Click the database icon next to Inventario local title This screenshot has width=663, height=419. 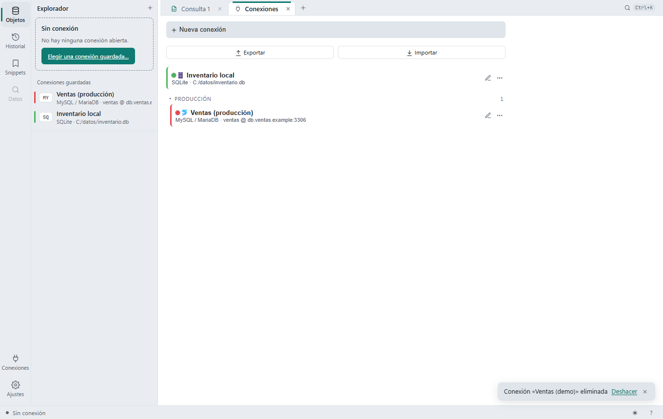pos(180,76)
